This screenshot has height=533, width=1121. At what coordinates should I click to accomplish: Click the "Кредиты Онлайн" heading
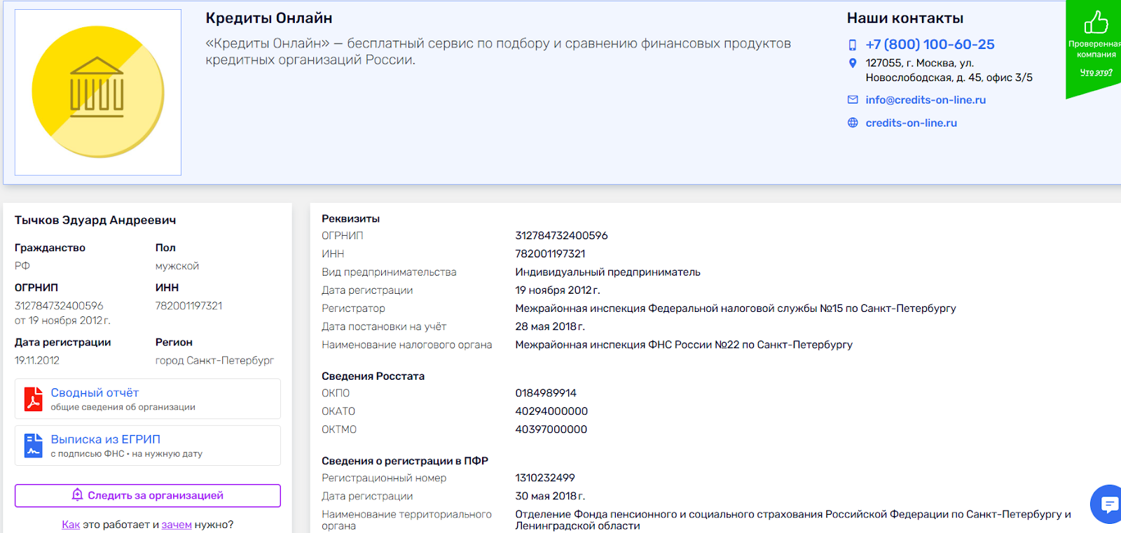[x=269, y=18]
